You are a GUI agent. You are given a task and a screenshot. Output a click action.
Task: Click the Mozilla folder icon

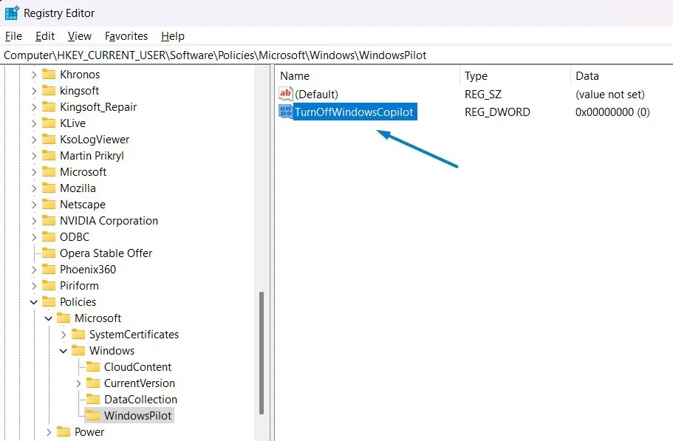[49, 188]
